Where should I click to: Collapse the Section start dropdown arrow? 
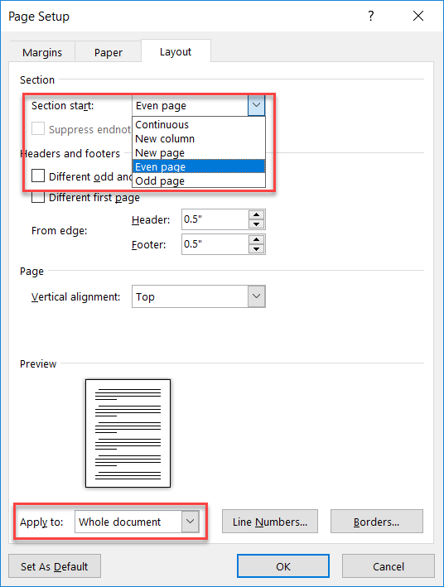(256, 106)
